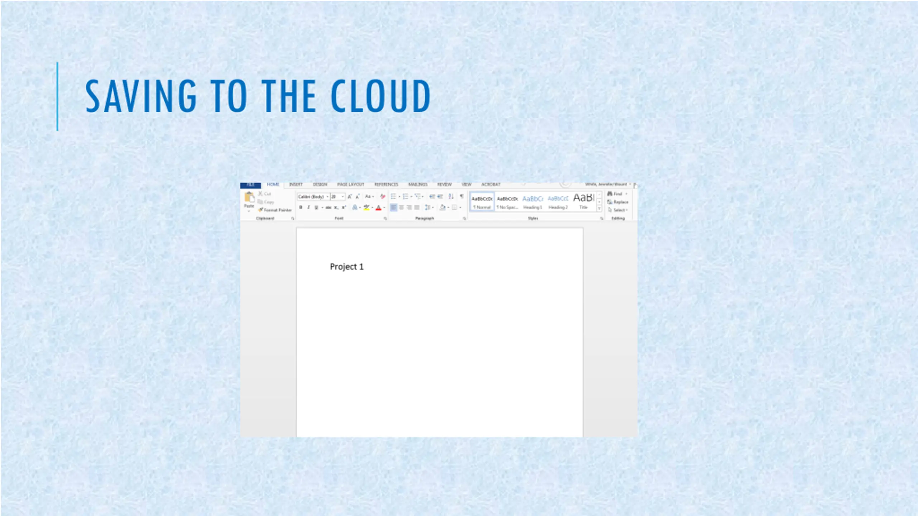Click the Numbering list icon
918x516 pixels.
click(x=406, y=196)
